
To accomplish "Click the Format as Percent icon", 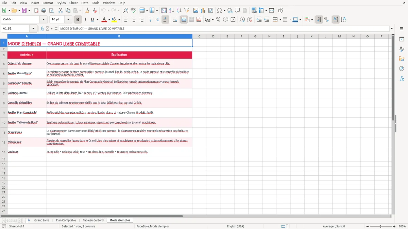I will click(x=218, y=20).
